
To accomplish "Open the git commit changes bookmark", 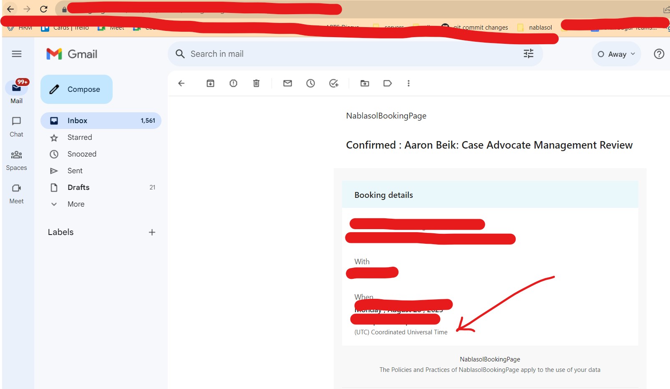I will [x=480, y=27].
